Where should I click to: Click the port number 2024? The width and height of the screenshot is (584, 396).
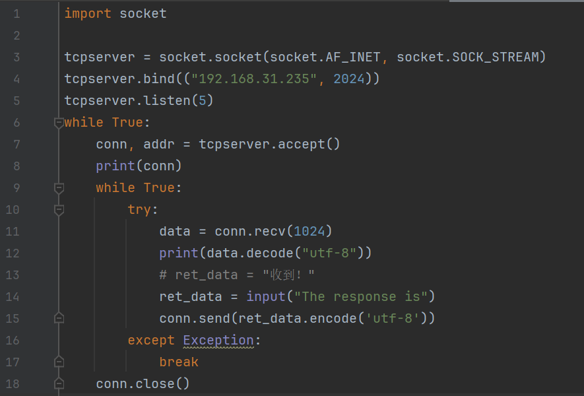pyautogui.click(x=349, y=79)
